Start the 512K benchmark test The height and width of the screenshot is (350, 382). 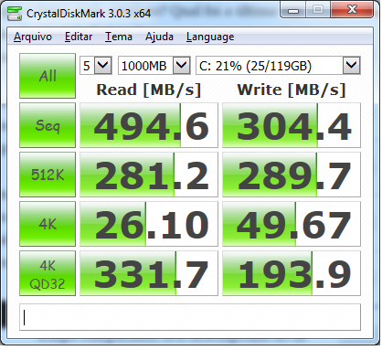point(48,175)
